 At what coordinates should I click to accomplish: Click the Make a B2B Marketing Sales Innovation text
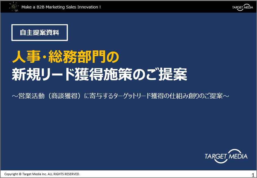[61, 7]
